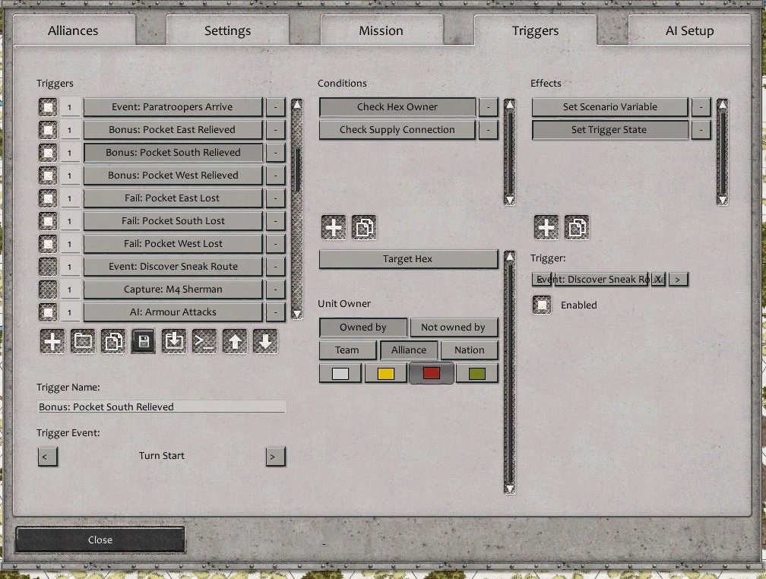The height and width of the screenshot is (579, 766).
Task: Open the trigger script console icon
Action: point(204,341)
